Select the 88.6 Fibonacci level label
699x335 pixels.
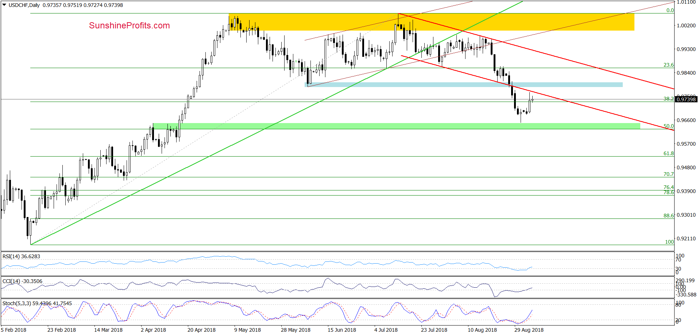pos(669,216)
